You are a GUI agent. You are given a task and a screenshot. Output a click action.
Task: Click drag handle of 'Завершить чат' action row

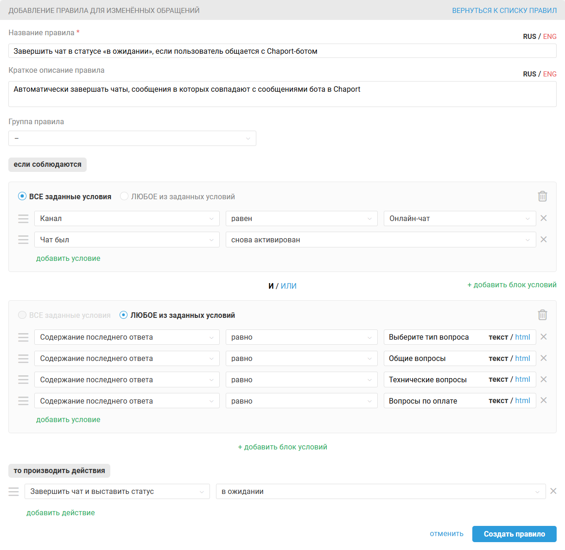tap(13, 492)
